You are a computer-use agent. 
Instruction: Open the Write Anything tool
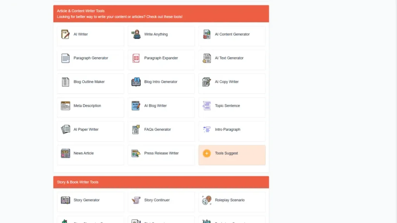click(161, 36)
